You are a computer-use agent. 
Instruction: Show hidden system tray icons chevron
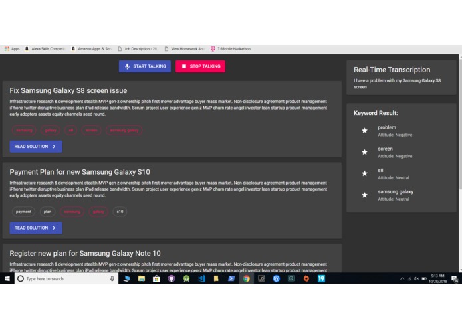(x=402, y=279)
